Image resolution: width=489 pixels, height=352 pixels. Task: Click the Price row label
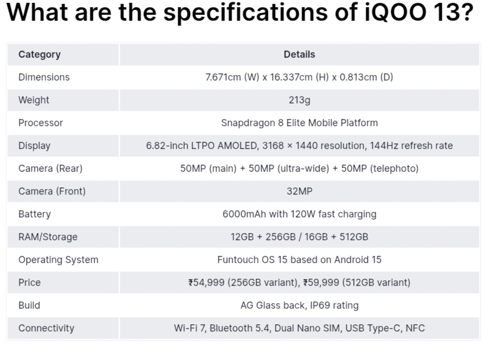[29, 282]
